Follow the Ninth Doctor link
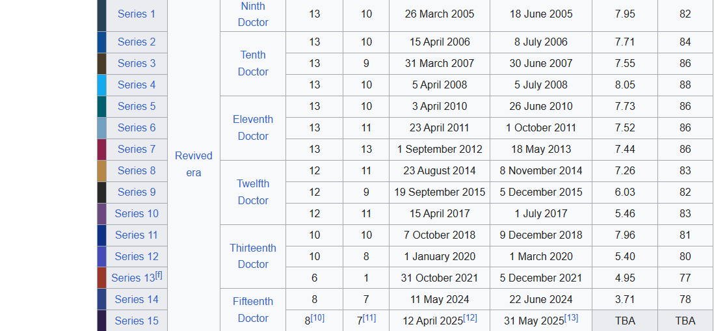 pos(253,14)
